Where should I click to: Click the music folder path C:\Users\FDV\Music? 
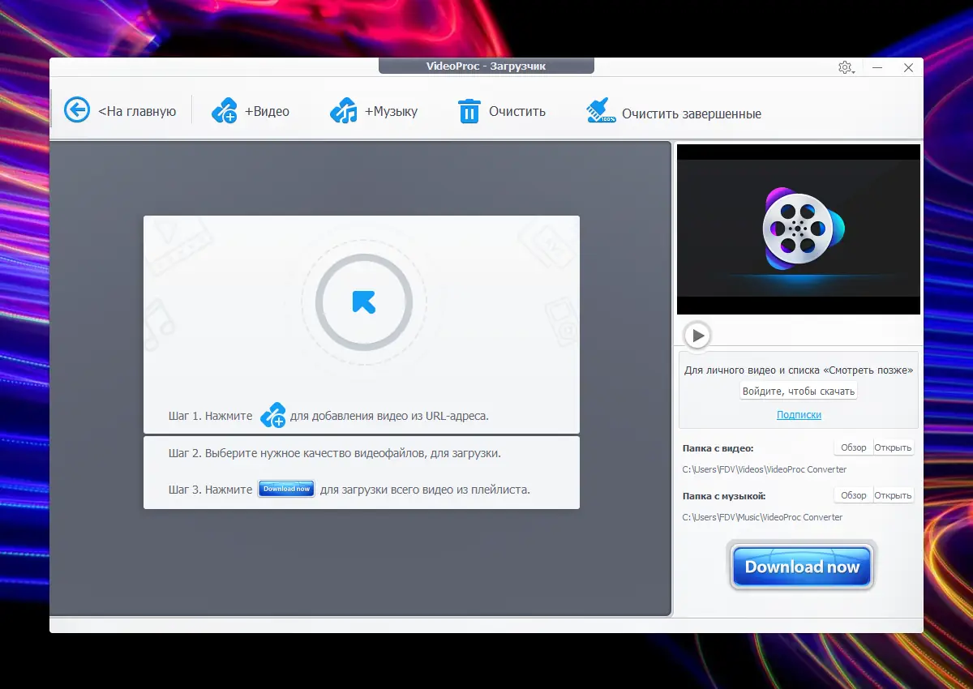pos(762,517)
